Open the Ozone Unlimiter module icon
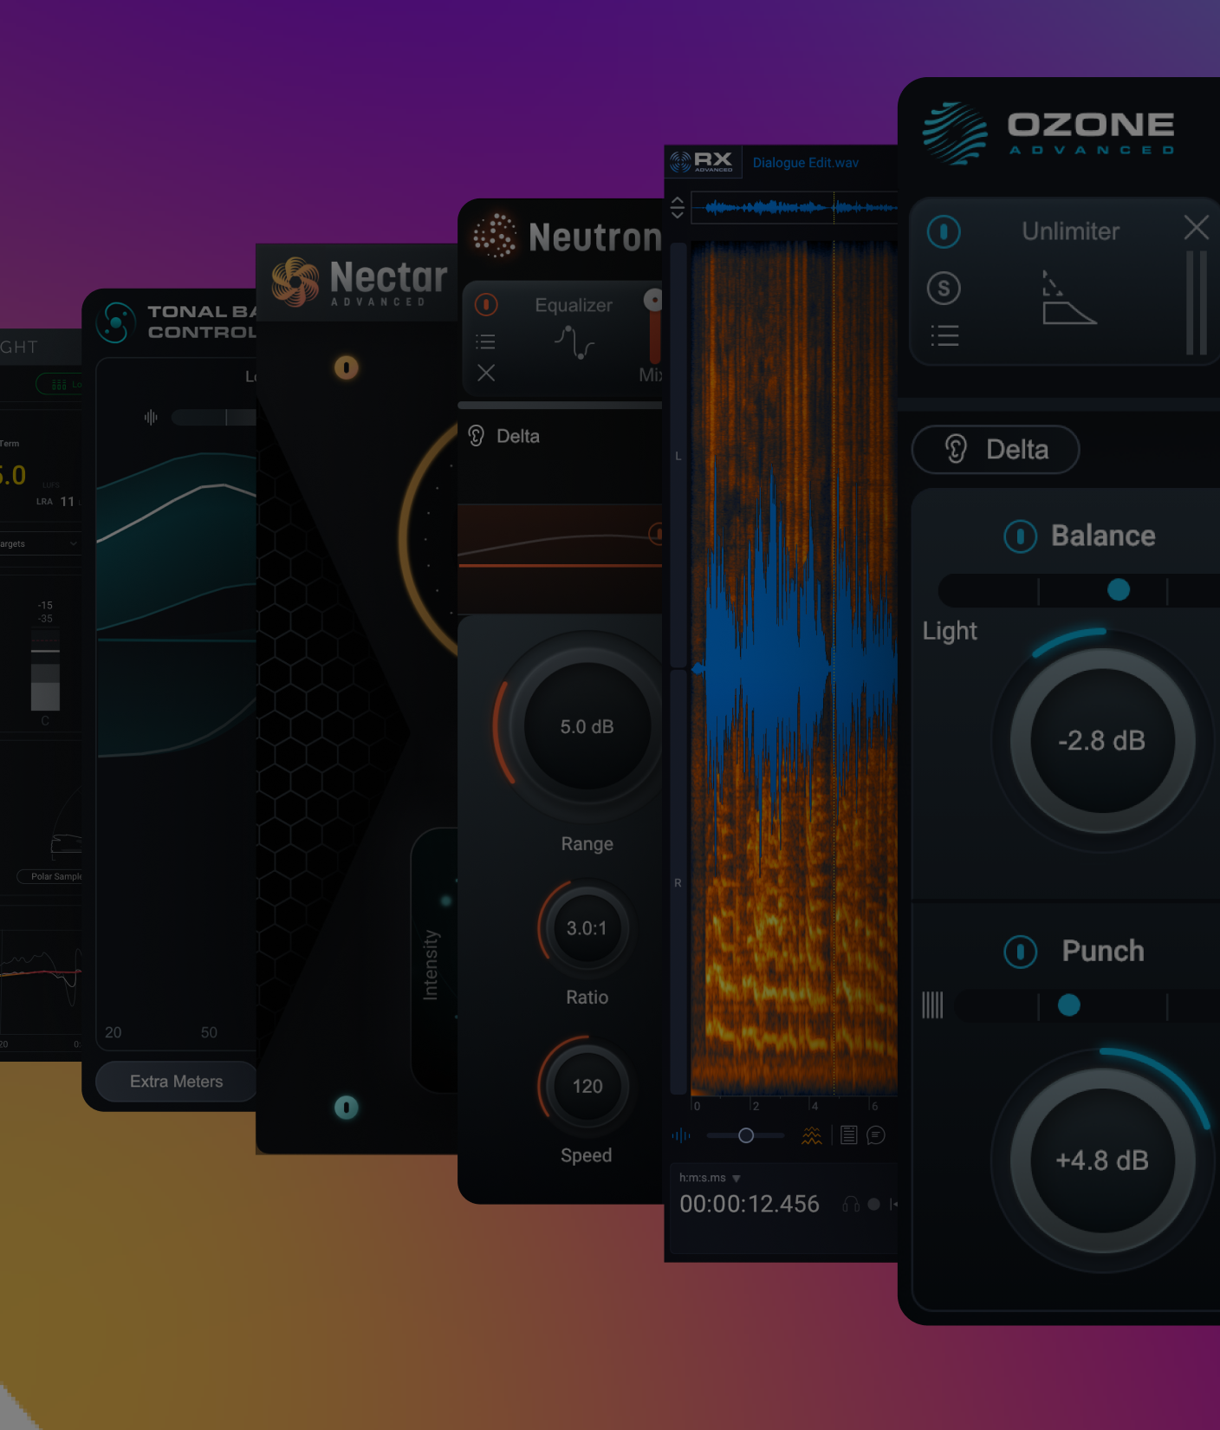Screen dimensions: 1220x1430 pyautogui.click(x=1068, y=297)
